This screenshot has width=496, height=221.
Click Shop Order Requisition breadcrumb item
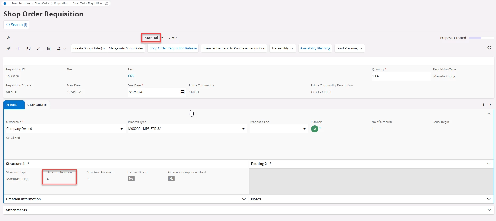click(87, 3)
